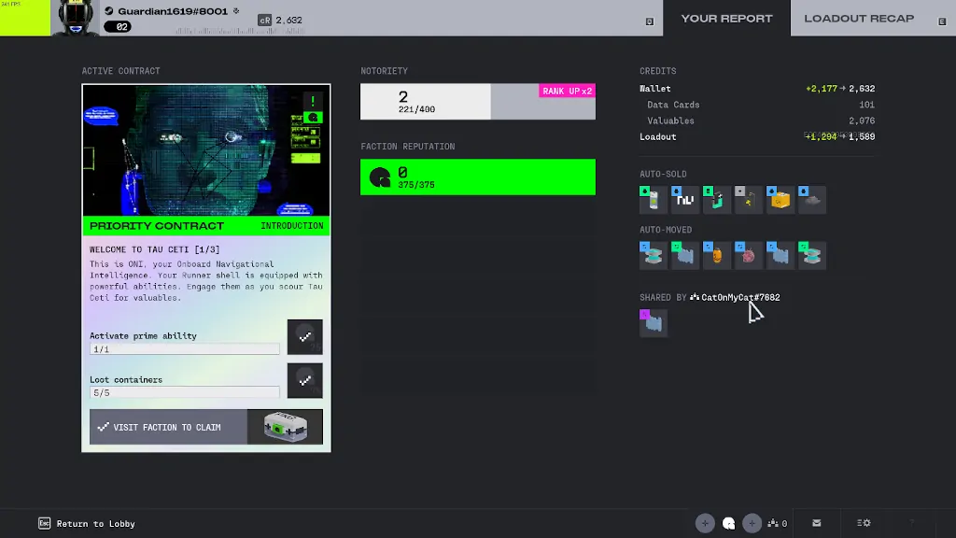Open the settings gear menu

864,523
